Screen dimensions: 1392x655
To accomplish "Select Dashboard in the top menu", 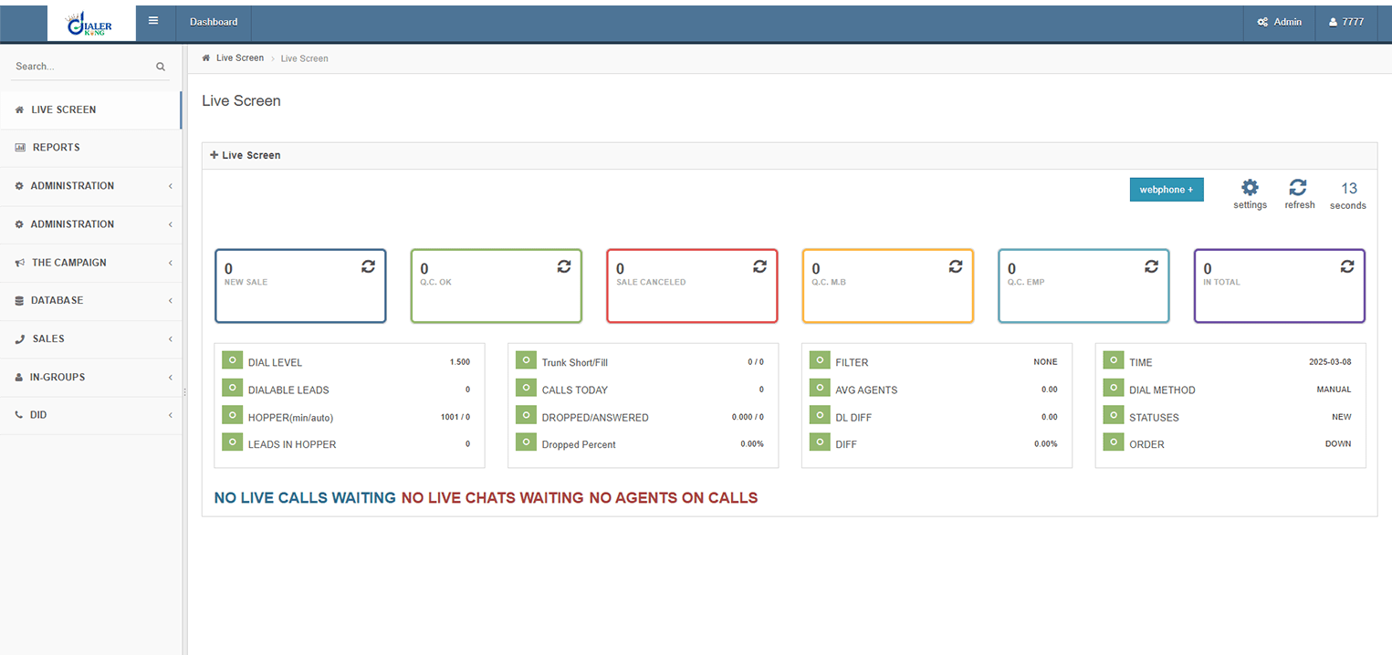I will (x=213, y=21).
